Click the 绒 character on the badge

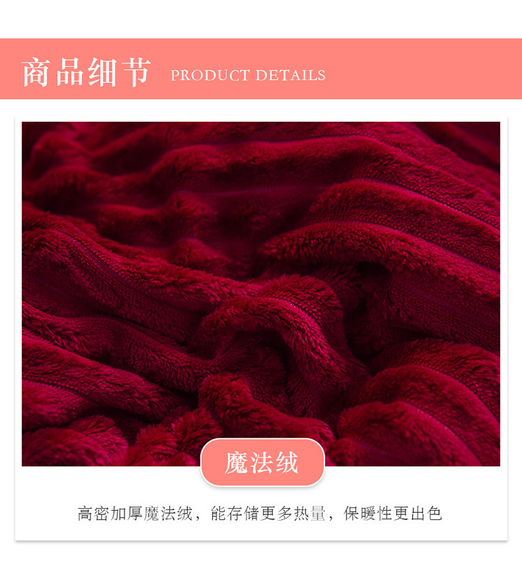pyautogui.click(x=286, y=463)
